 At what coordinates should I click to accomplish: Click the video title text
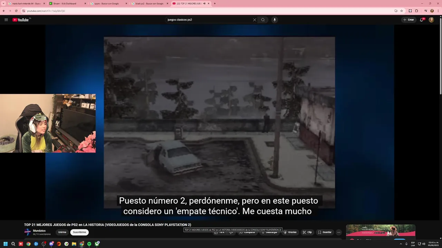tap(107, 225)
